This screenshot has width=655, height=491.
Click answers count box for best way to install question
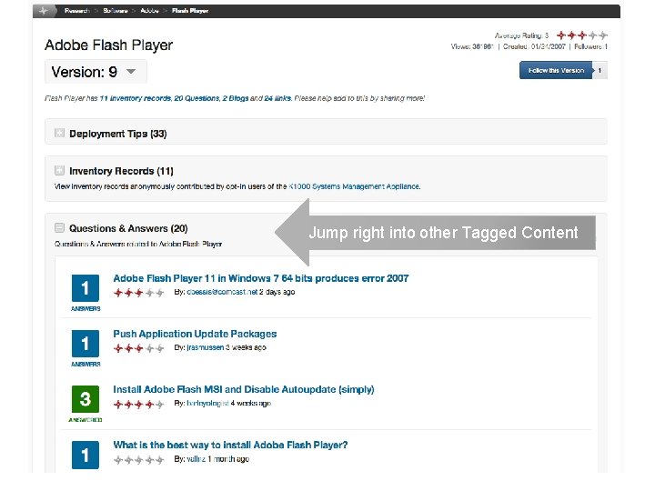pos(86,456)
